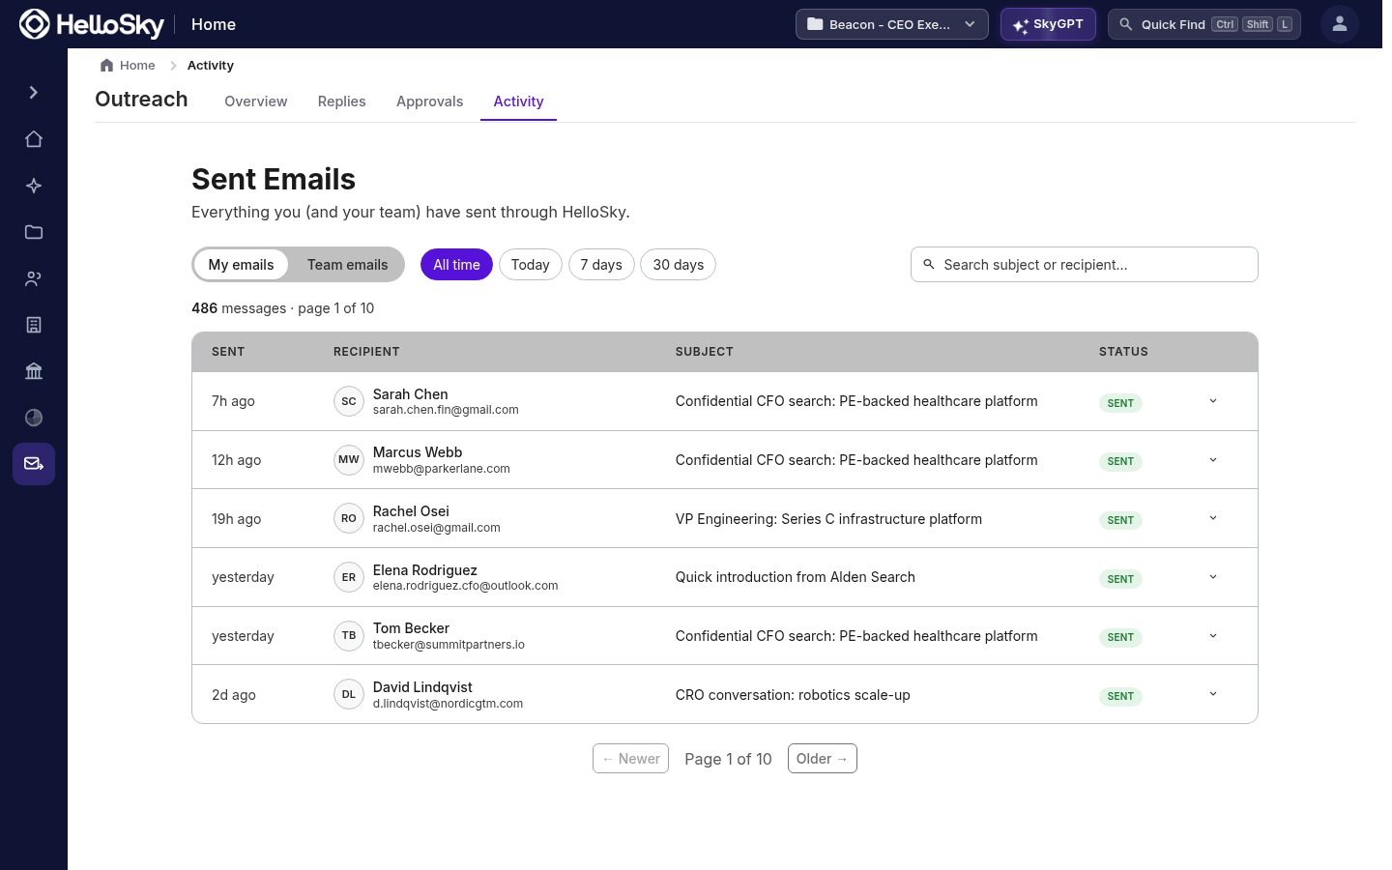1392x870 pixels.
Task: Click the STATUS column header
Action: tap(1123, 352)
